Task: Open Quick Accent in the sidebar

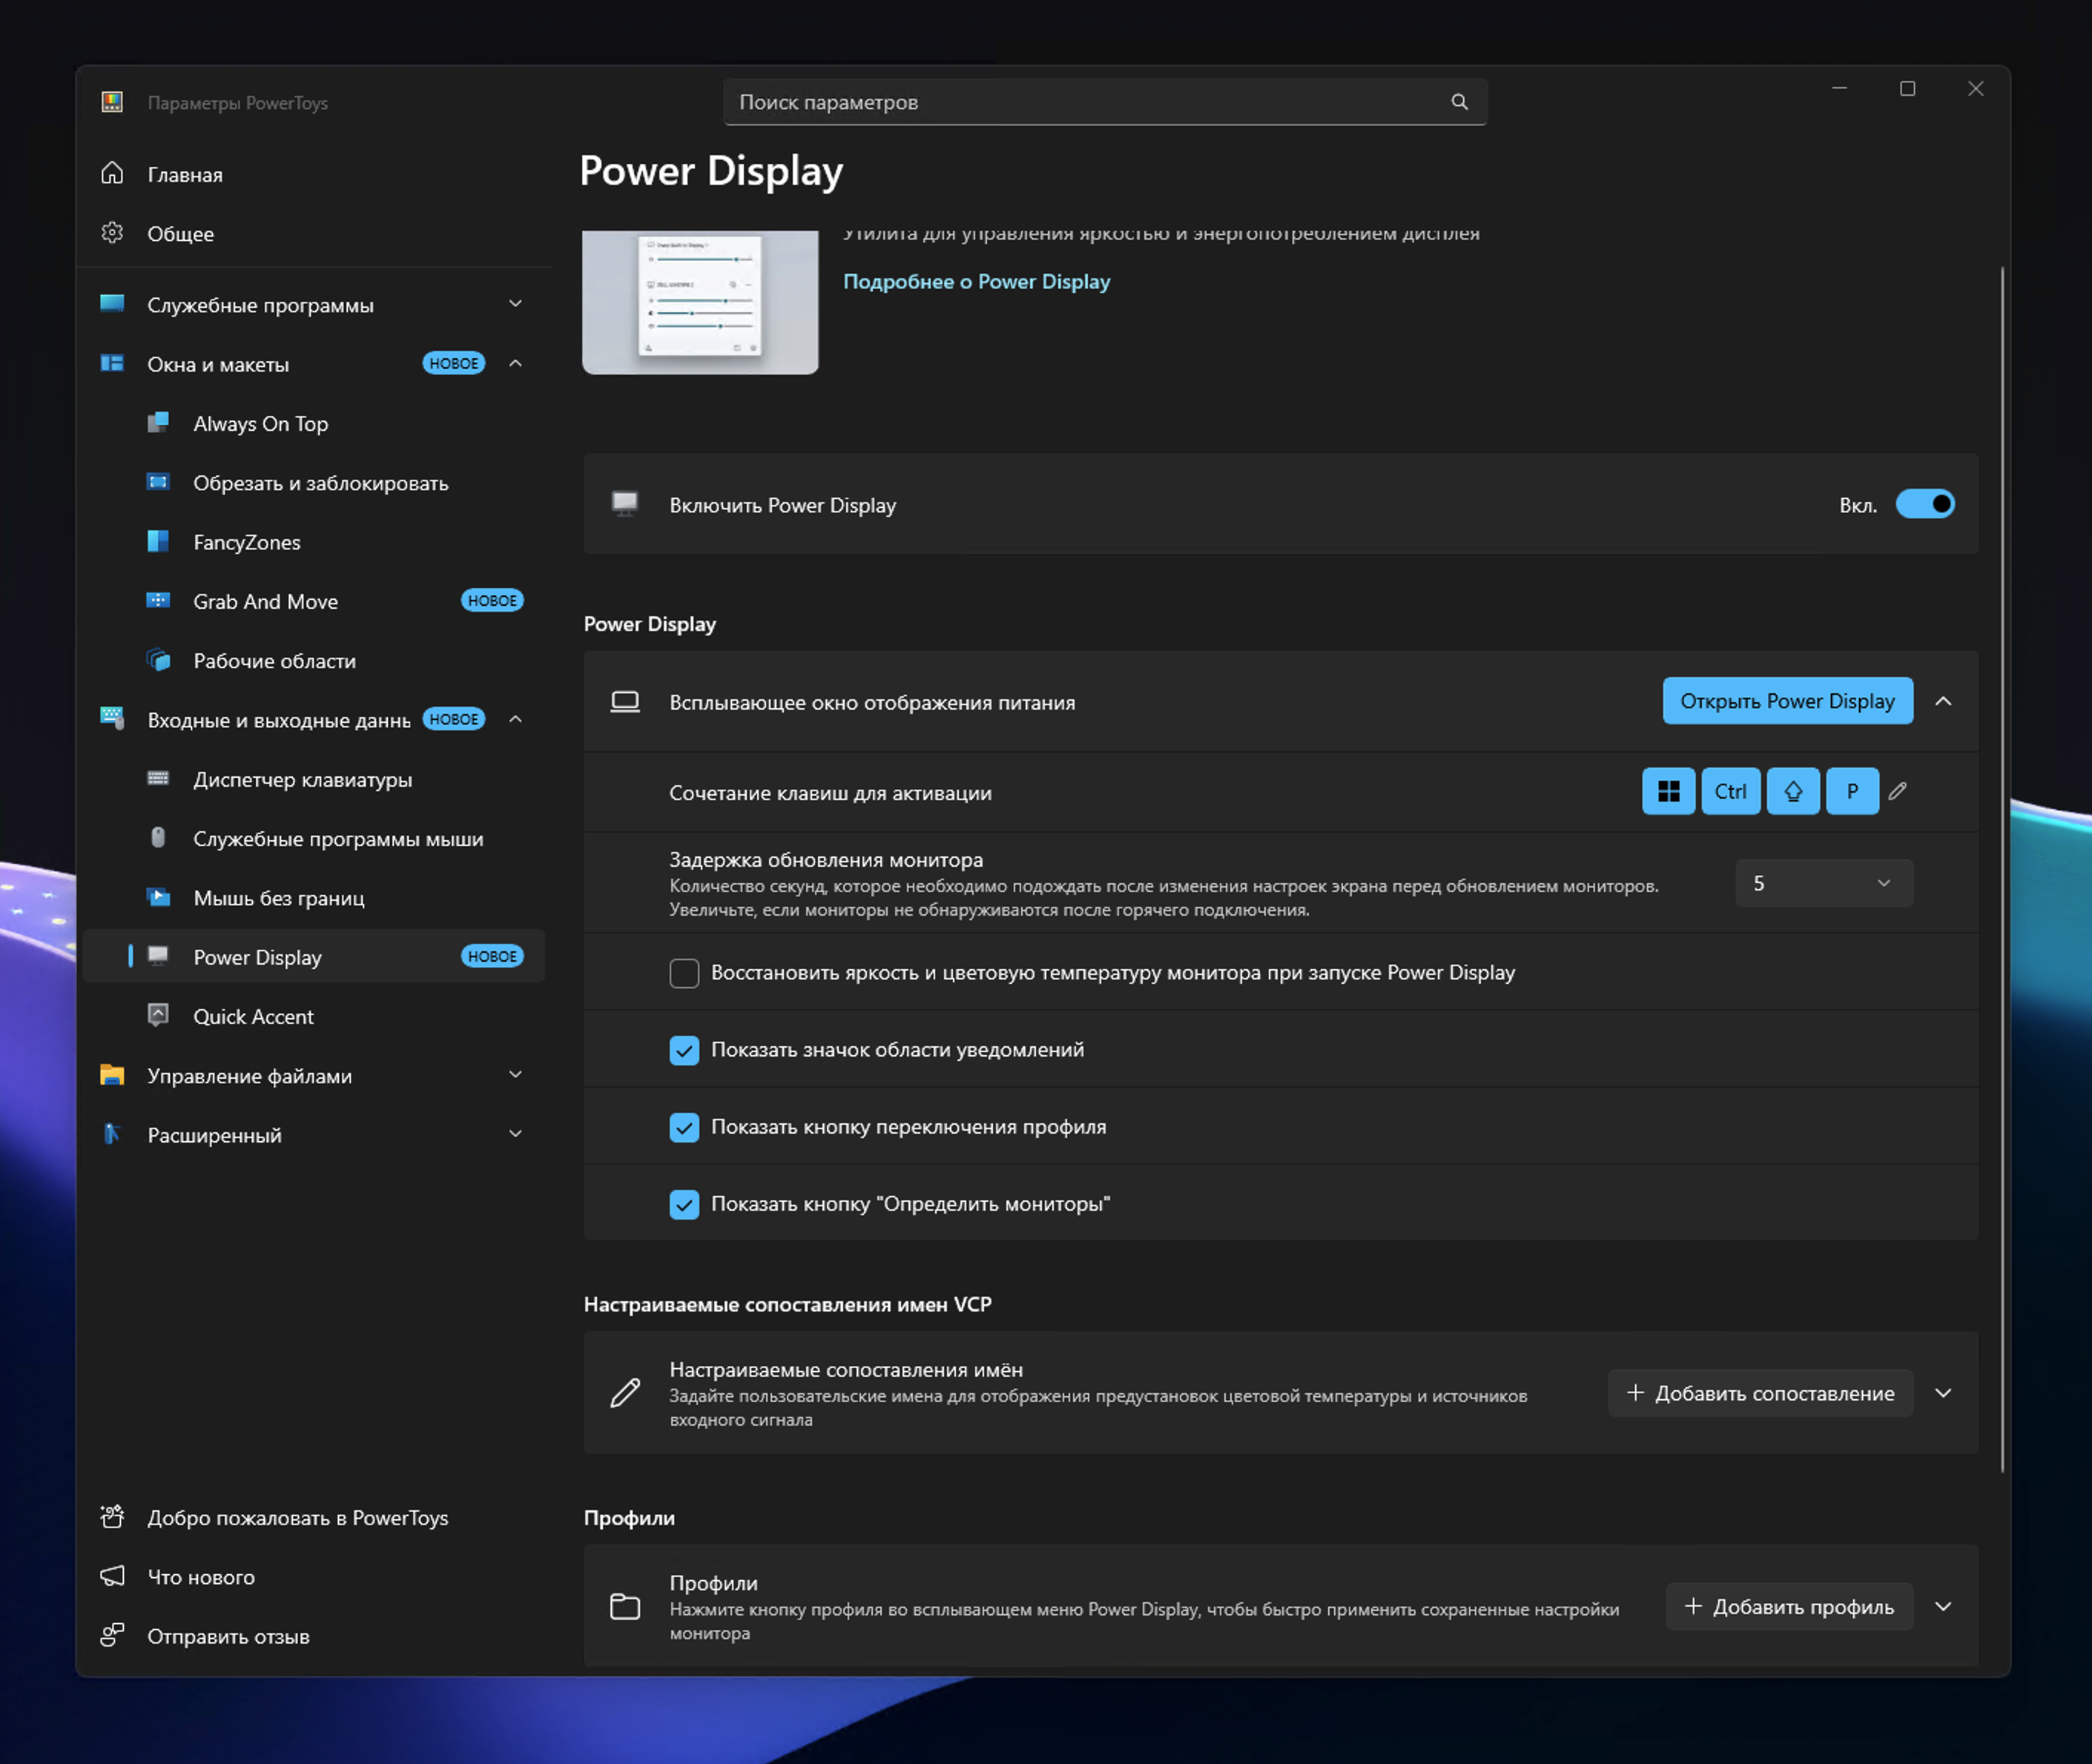Action: tap(253, 1017)
